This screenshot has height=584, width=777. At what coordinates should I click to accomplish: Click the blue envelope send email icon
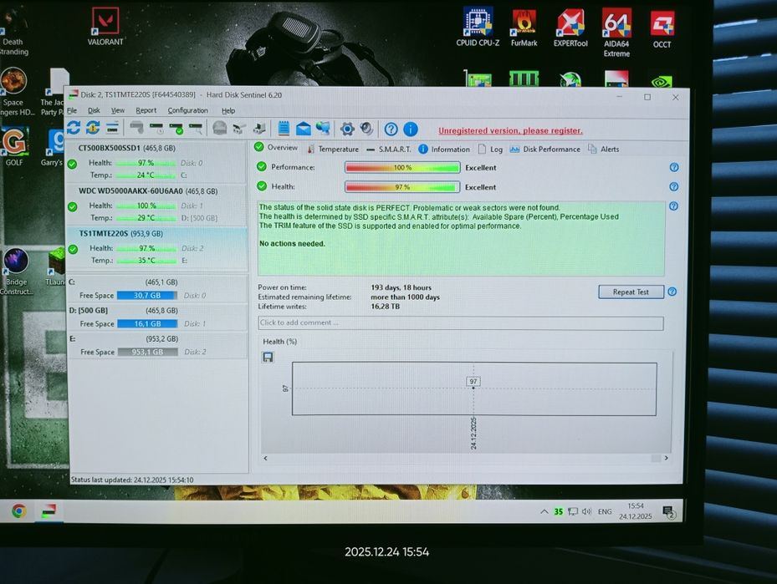click(304, 129)
